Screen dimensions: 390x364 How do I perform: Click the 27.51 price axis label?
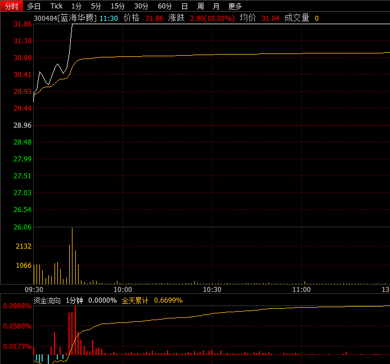(22, 176)
